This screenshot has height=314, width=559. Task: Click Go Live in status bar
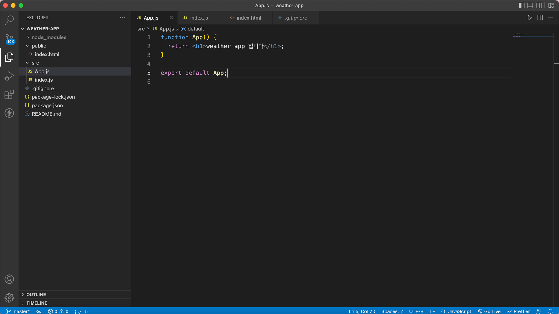(489, 311)
